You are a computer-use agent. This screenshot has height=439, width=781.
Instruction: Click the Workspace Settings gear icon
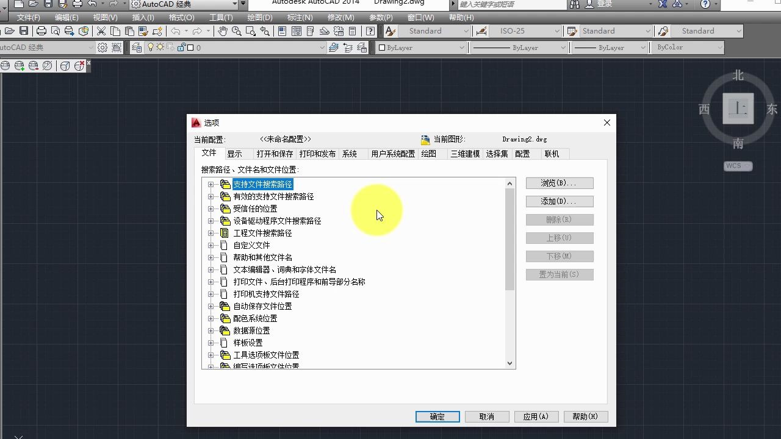coord(103,48)
